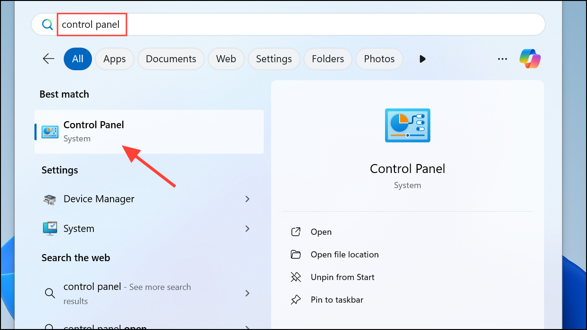Switch to the Web filter tab

point(226,59)
